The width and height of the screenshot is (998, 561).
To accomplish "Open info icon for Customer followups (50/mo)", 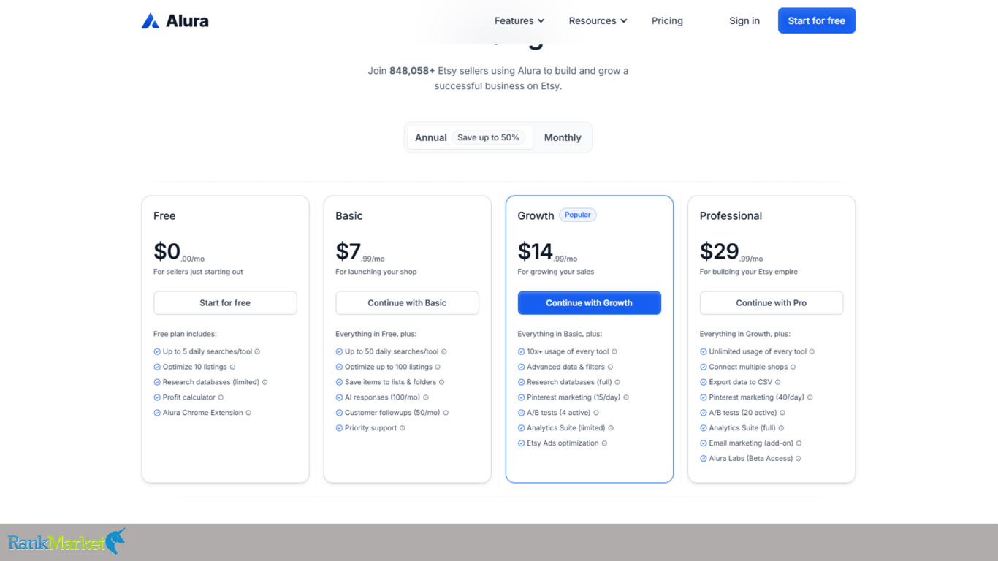I will (446, 413).
